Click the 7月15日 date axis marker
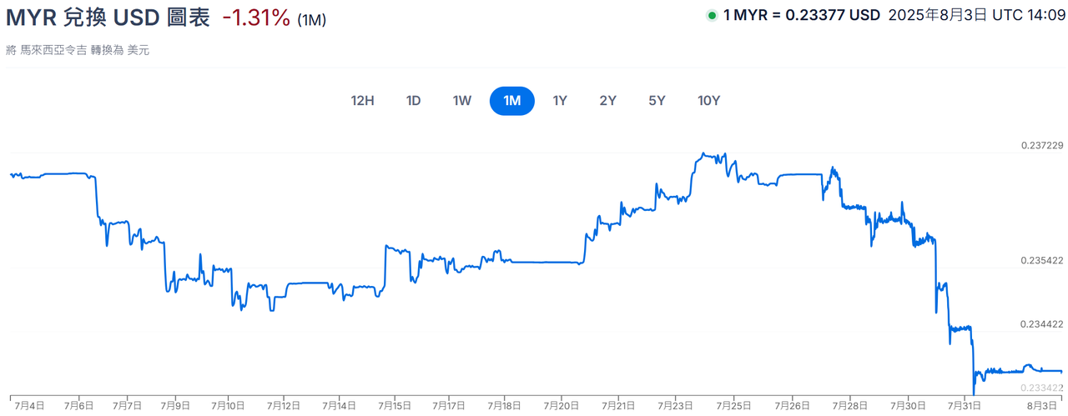Image resolution: width=1068 pixels, height=416 pixels. coord(395,405)
